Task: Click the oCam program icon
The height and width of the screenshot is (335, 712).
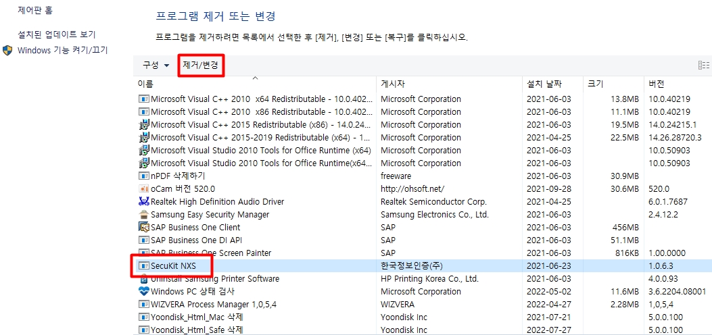Action: [x=143, y=189]
